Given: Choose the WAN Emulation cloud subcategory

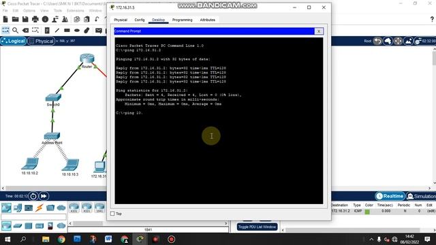Looking at the screenshot, I should click(x=61, y=226).
